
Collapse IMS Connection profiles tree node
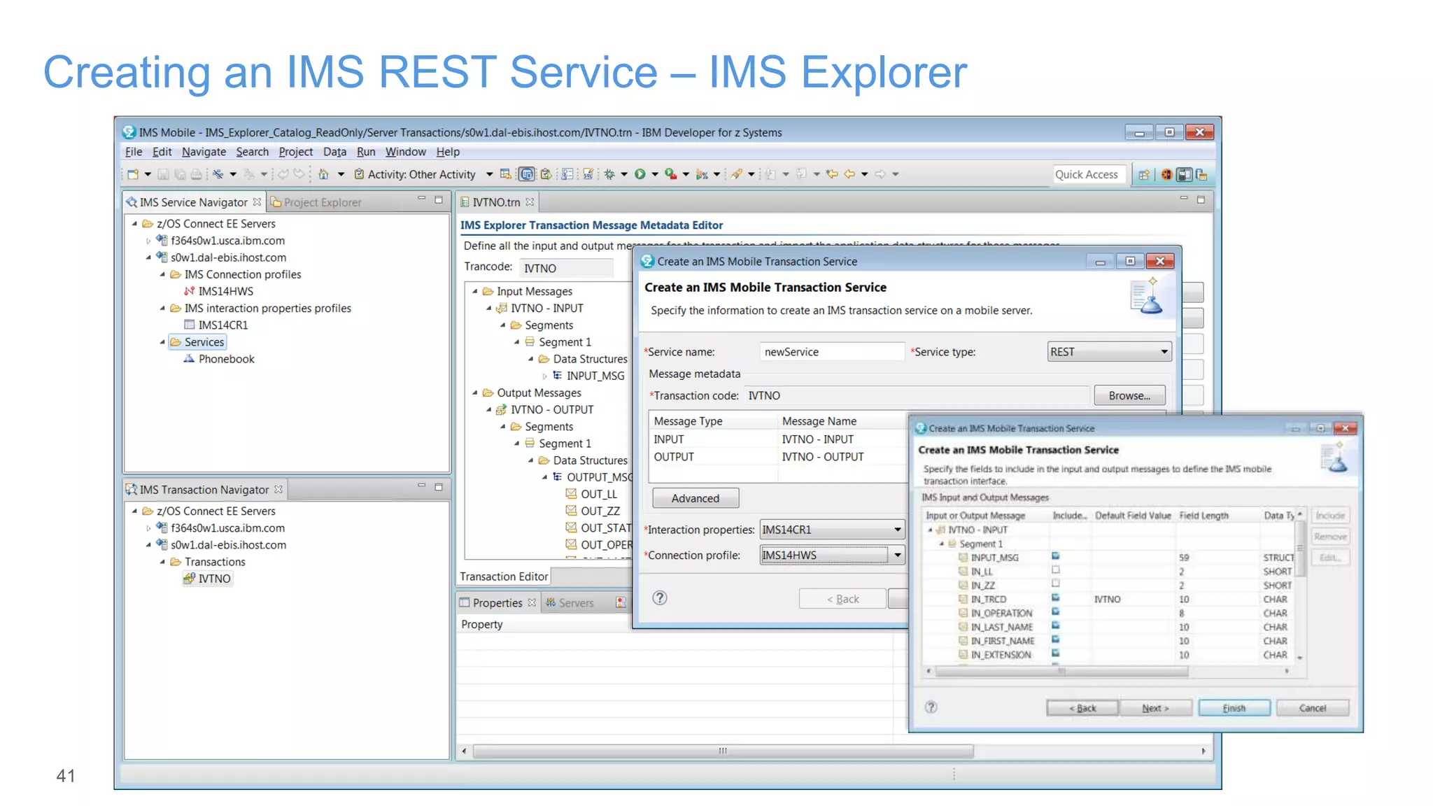pyautogui.click(x=162, y=274)
